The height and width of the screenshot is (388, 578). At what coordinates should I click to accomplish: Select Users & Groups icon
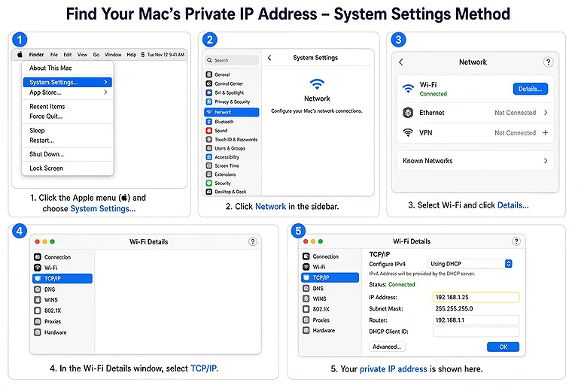(x=209, y=148)
